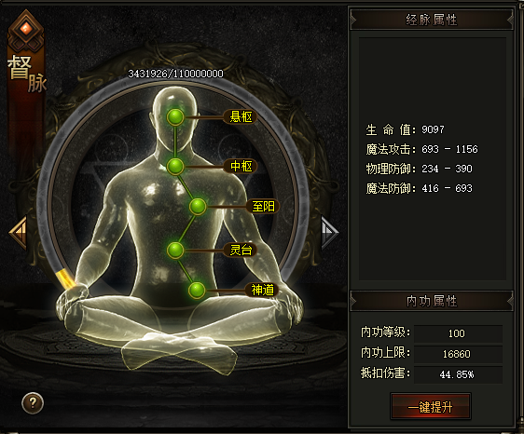Click the 神道 green acupoint orb
This screenshot has width=524, height=434.
click(197, 291)
